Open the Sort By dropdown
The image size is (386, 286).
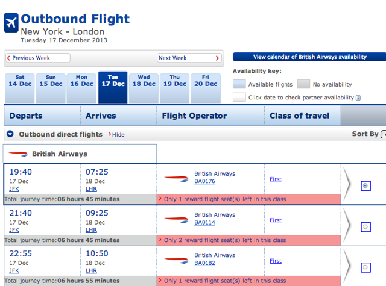384,134
